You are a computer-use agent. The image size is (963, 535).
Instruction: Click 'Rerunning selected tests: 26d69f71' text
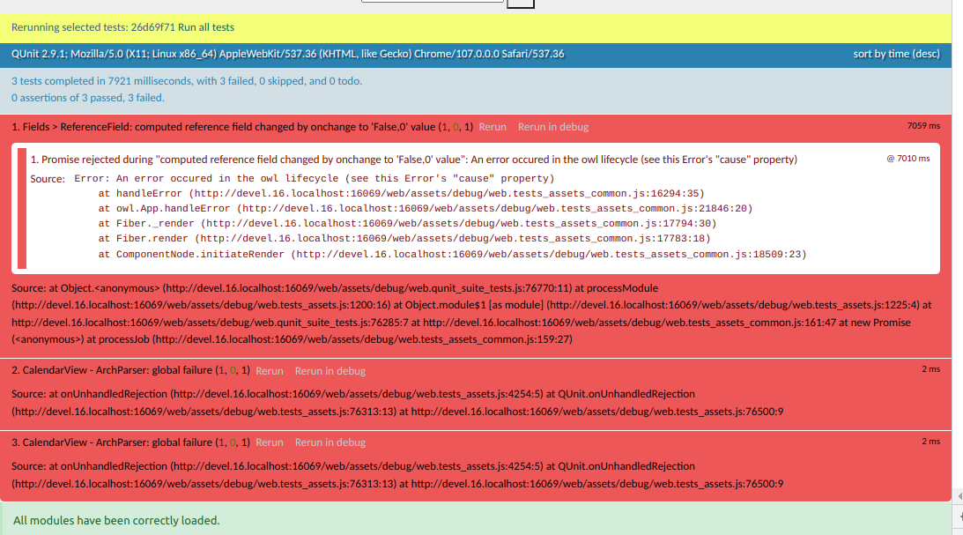tap(93, 27)
